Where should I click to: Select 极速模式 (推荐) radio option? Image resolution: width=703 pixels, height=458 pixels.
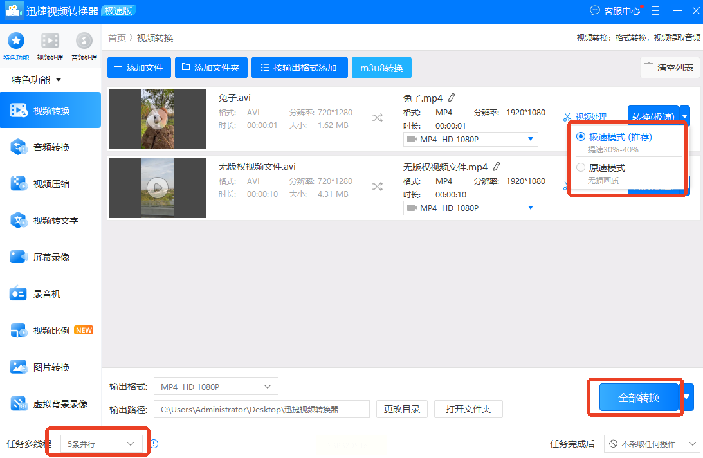pos(581,137)
